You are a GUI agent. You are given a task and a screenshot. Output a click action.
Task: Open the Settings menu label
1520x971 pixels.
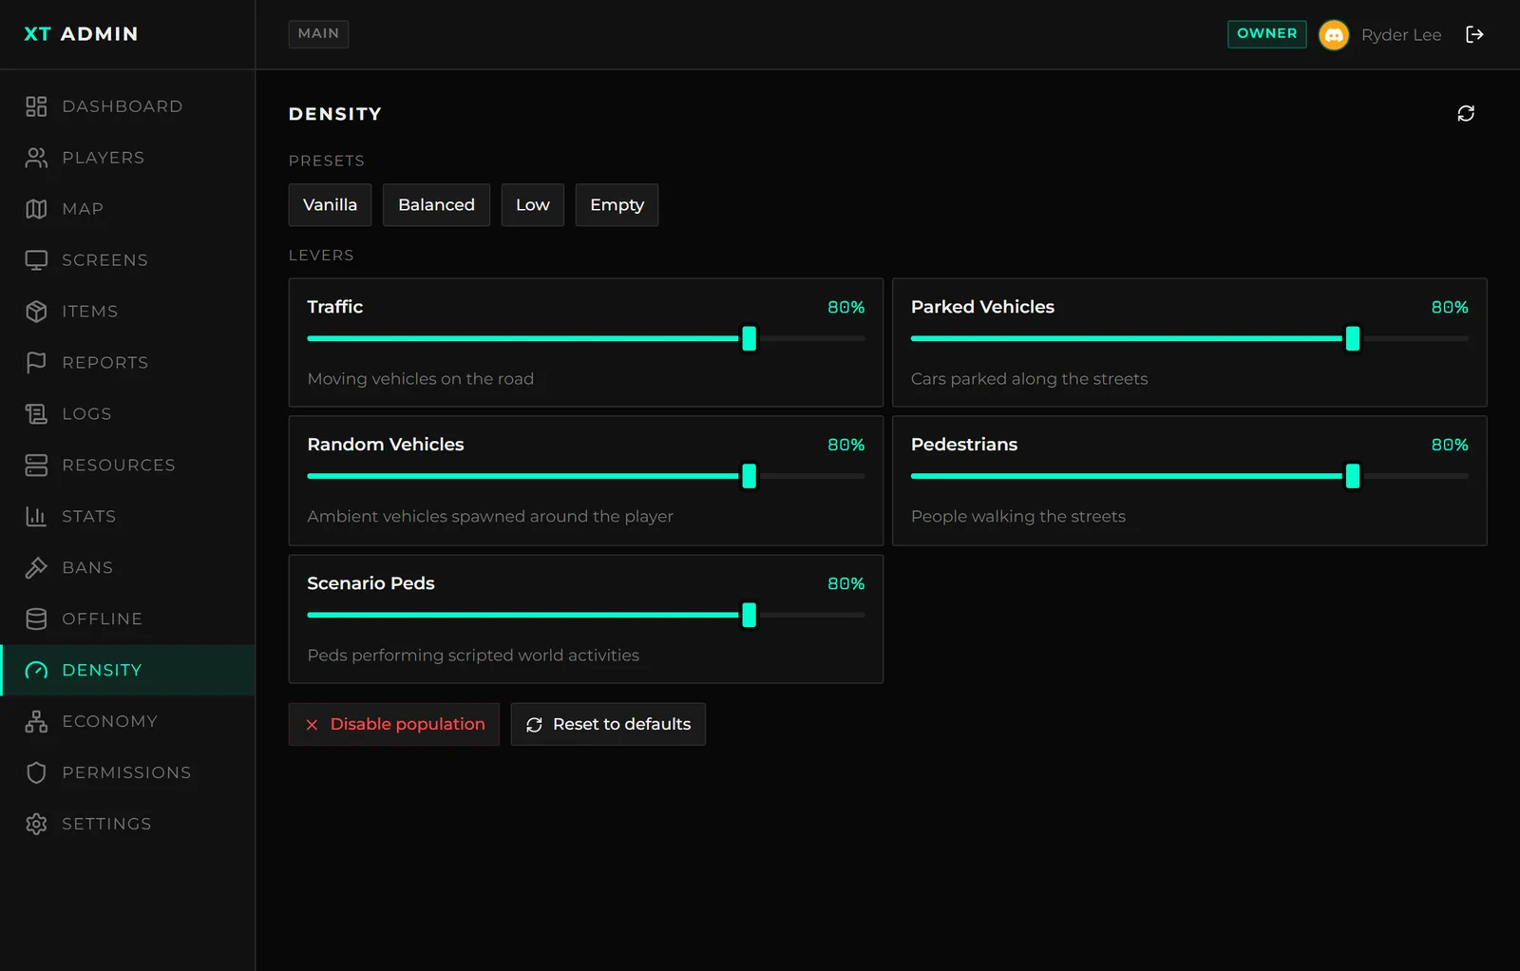pos(106,825)
